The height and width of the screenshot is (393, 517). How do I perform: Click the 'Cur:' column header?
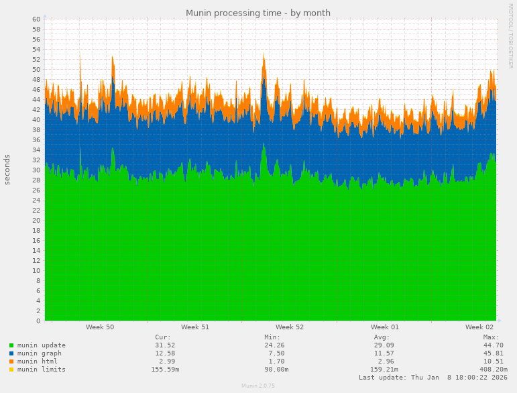163,337
